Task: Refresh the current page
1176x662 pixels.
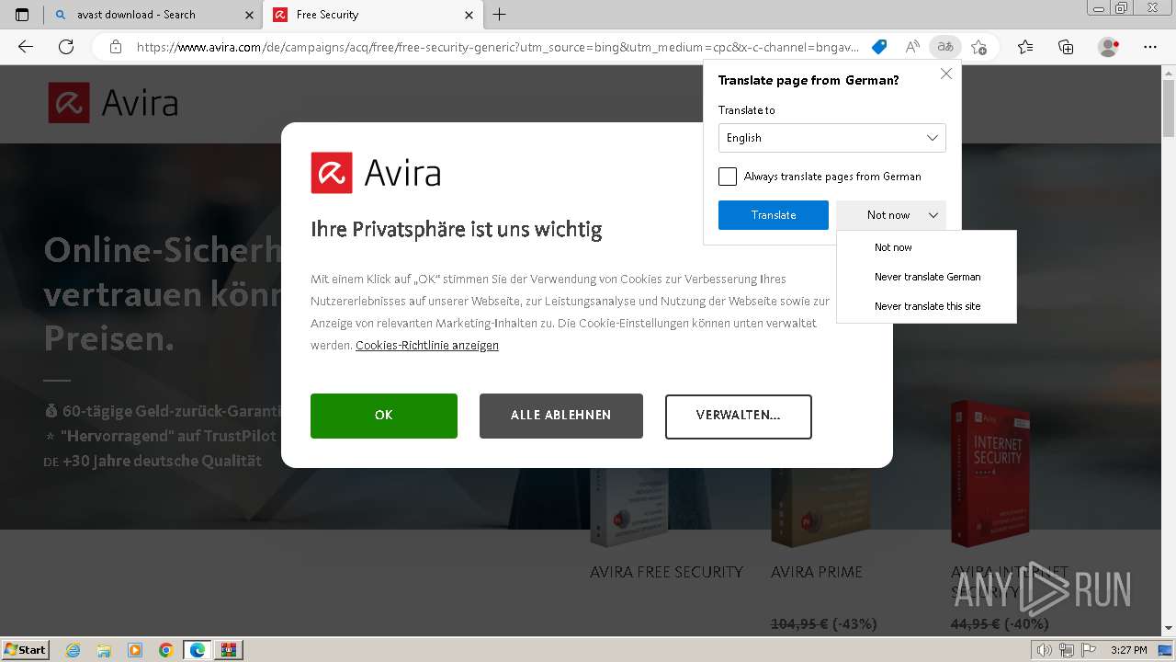Action: pos(66,47)
